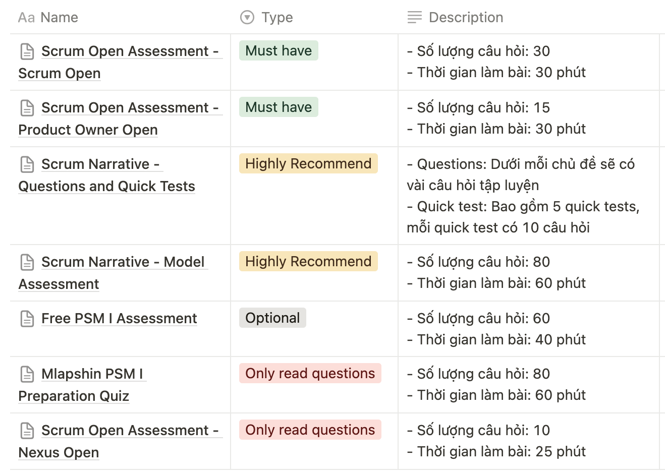Click text lines icon in Description header
Image resolution: width=665 pixels, height=476 pixels.
pyautogui.click(x=414, y=18)
